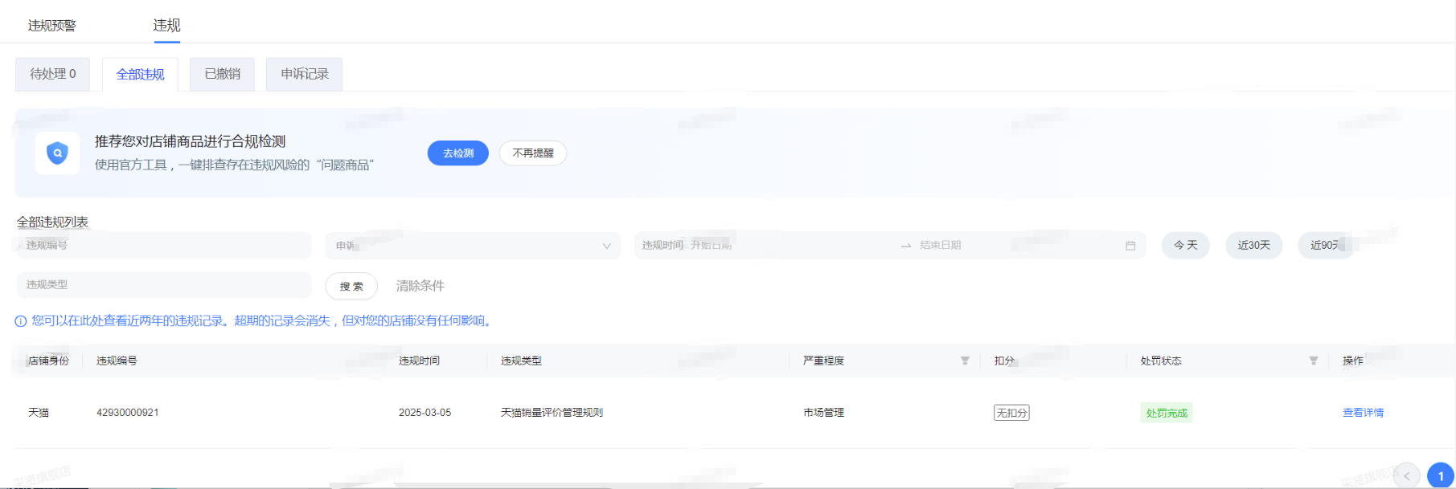
Task: Click the calendar icon in date range
Action: pos(1130,246)
